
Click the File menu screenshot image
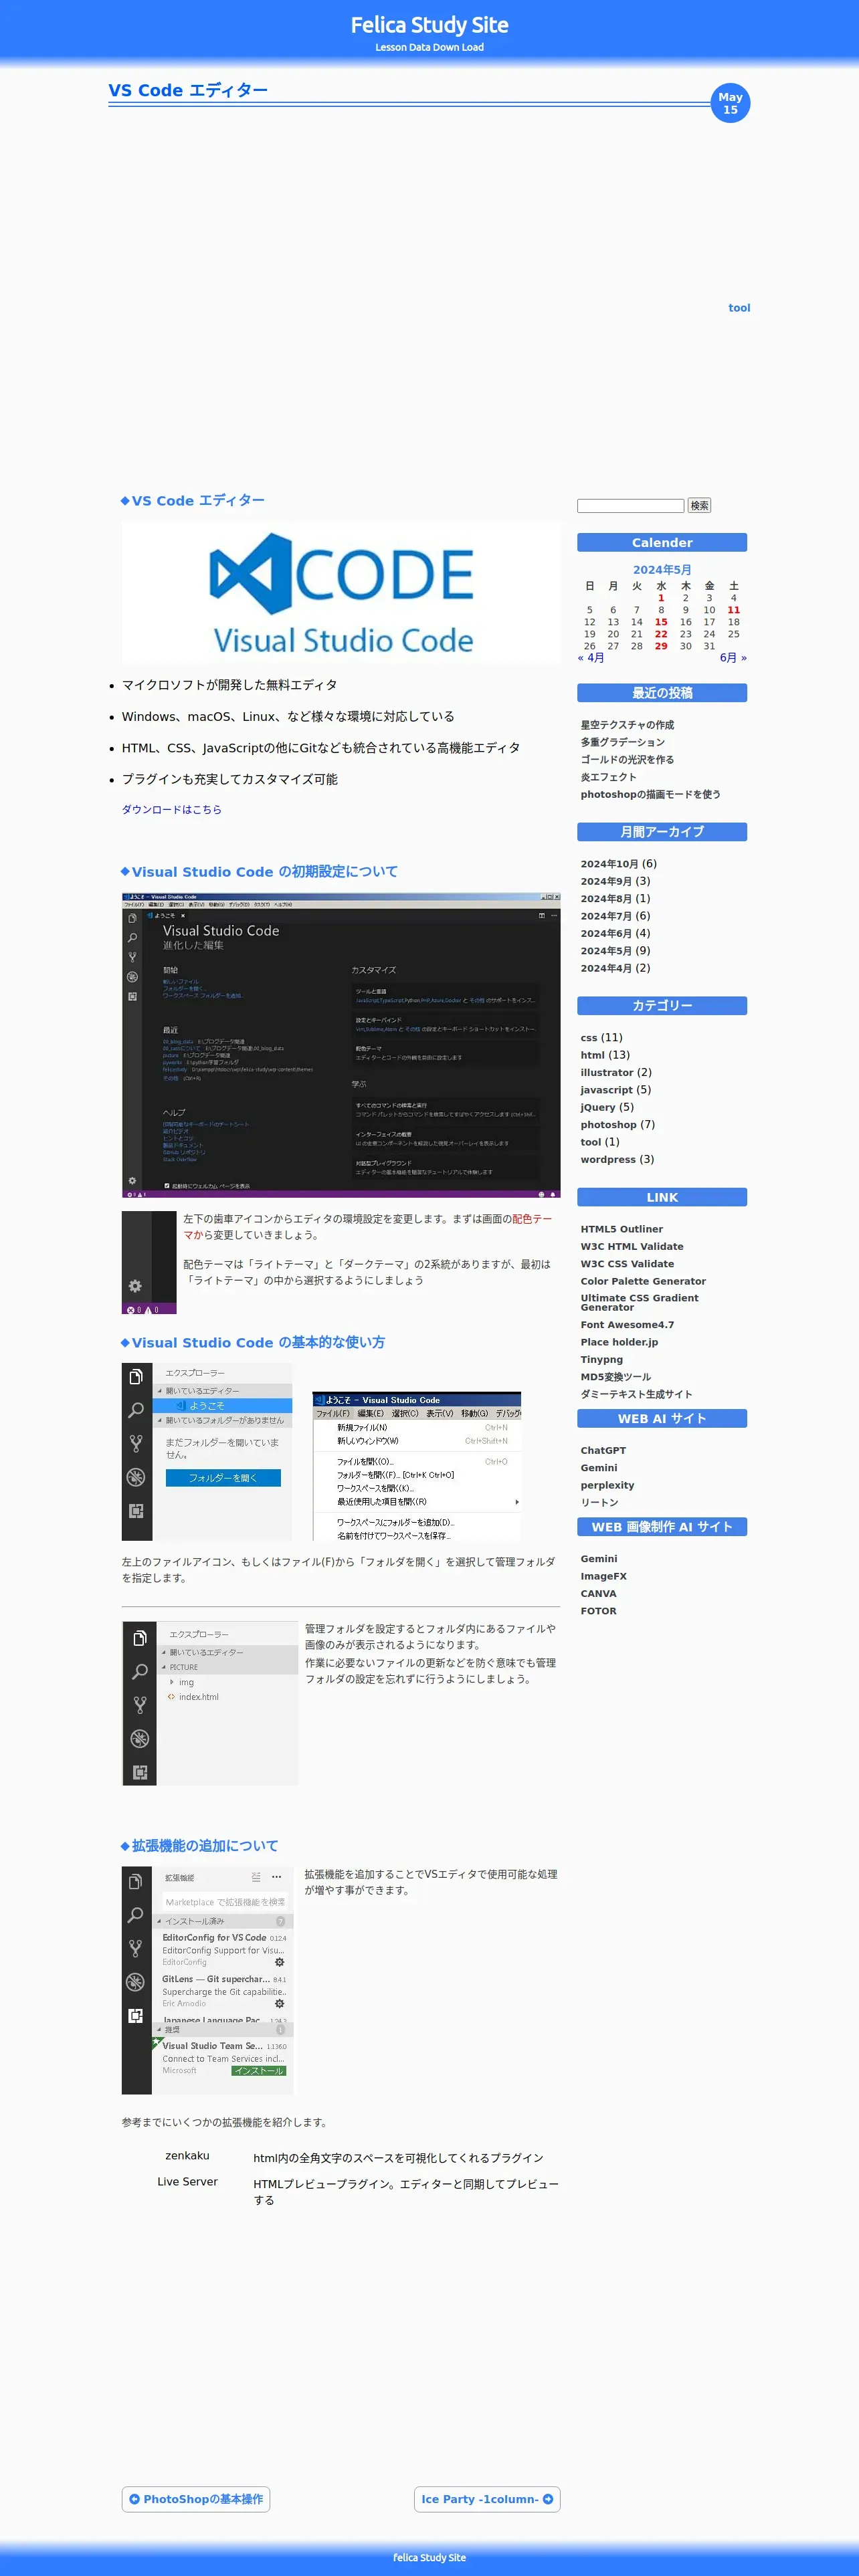pos(416,1466)
